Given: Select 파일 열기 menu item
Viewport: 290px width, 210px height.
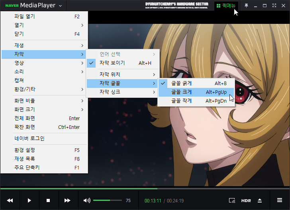Looking at the screenshot, I should click(x=44, y=16).
